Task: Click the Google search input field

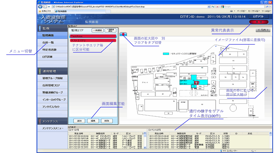Action: [244, 7]
